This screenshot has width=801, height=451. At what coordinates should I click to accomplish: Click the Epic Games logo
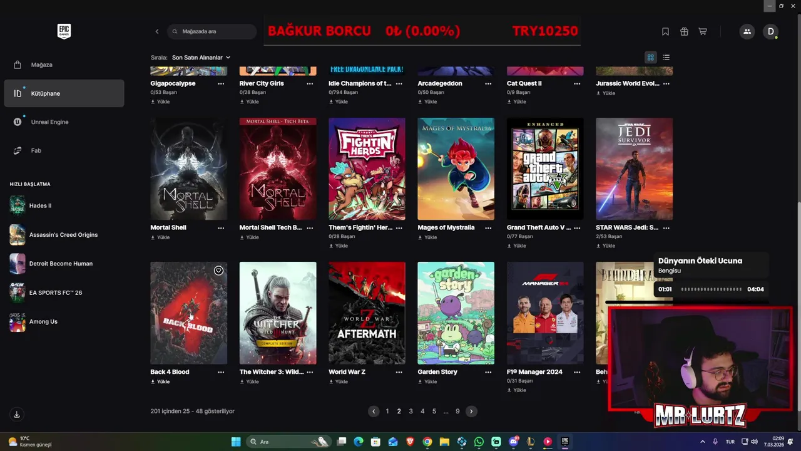click(x=64, y=31)
